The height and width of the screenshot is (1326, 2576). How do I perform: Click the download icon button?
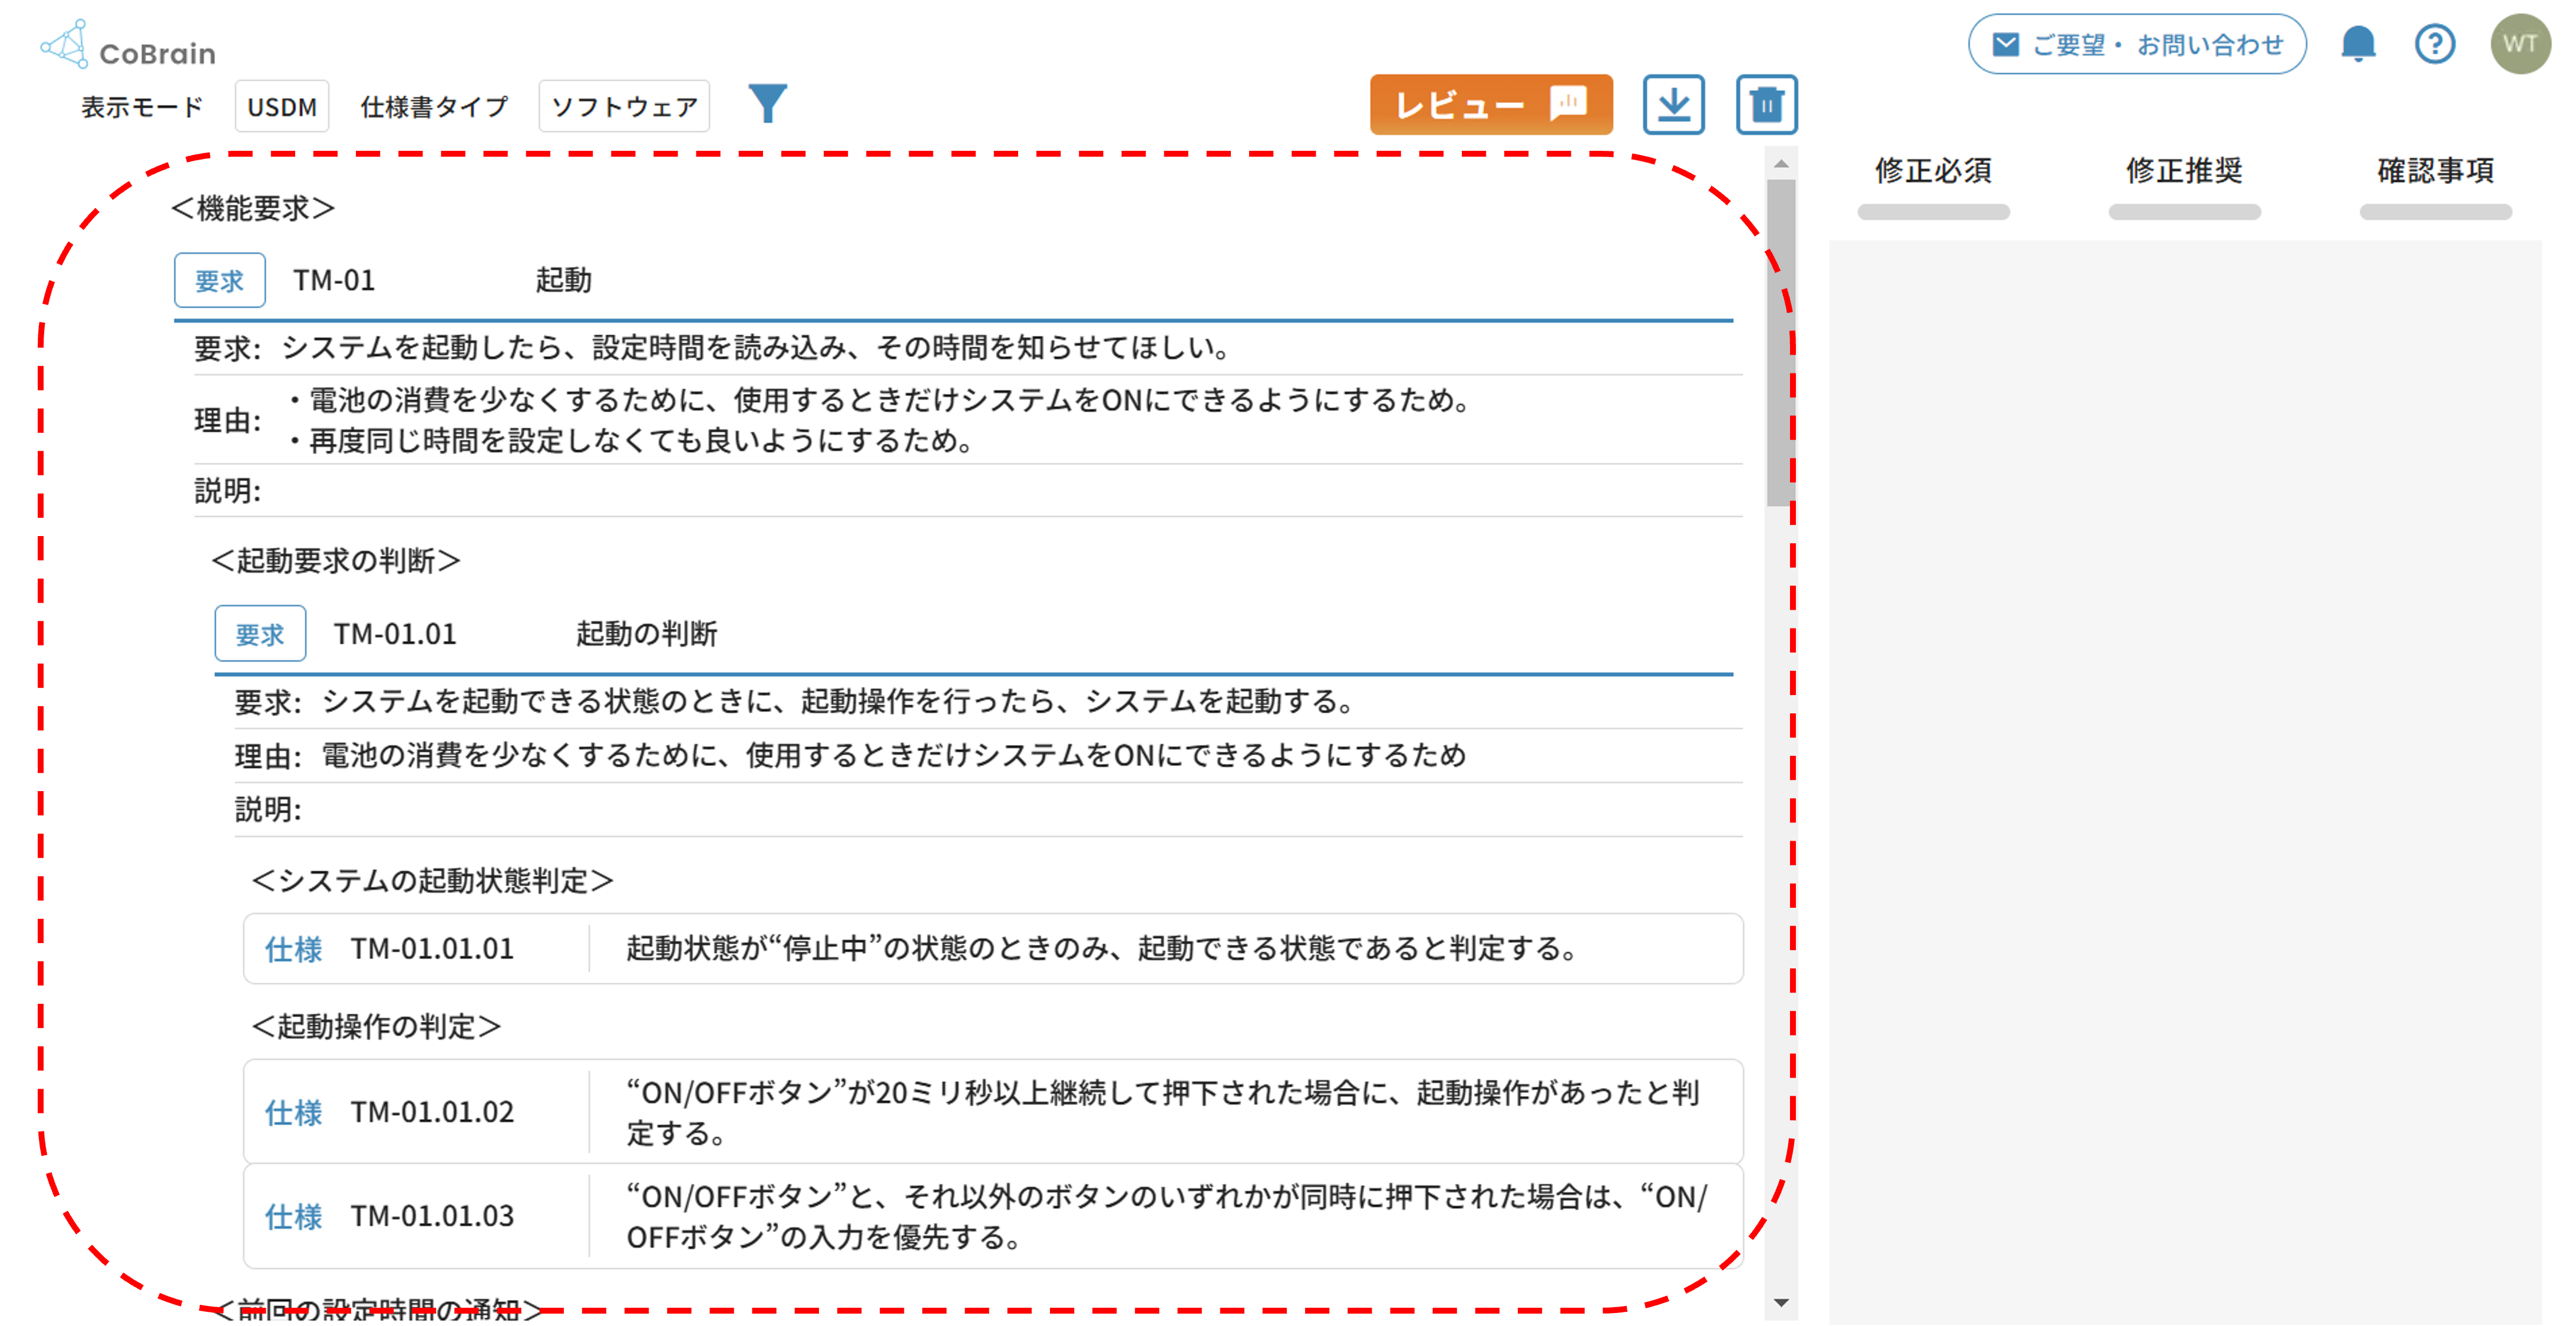tap(1673, 105)
